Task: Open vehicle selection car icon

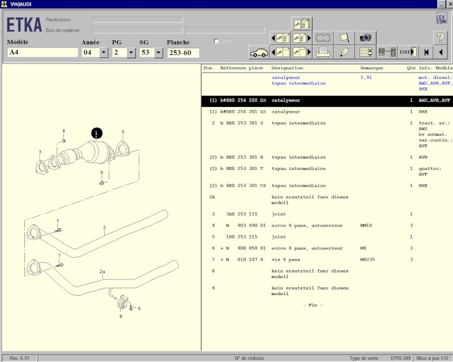Action: [259, 53]
